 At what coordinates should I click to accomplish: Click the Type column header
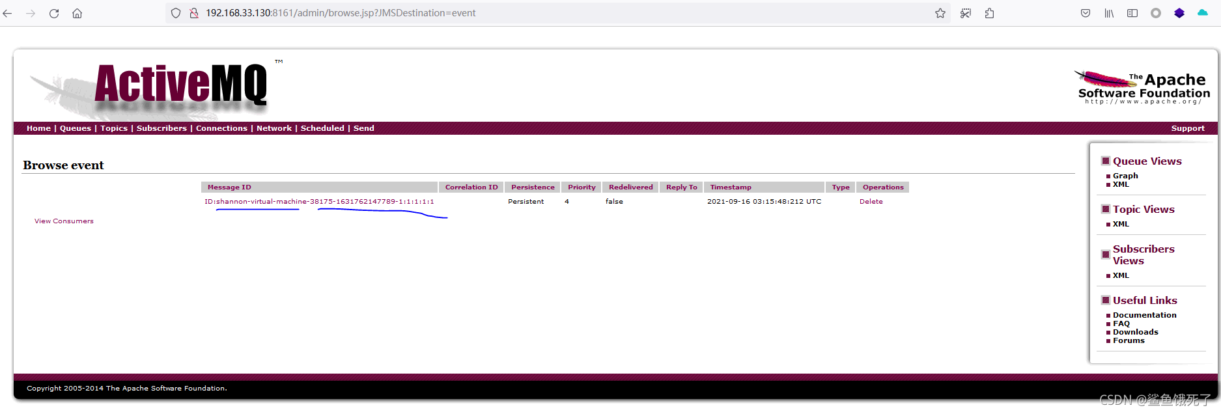pos(841,187)
